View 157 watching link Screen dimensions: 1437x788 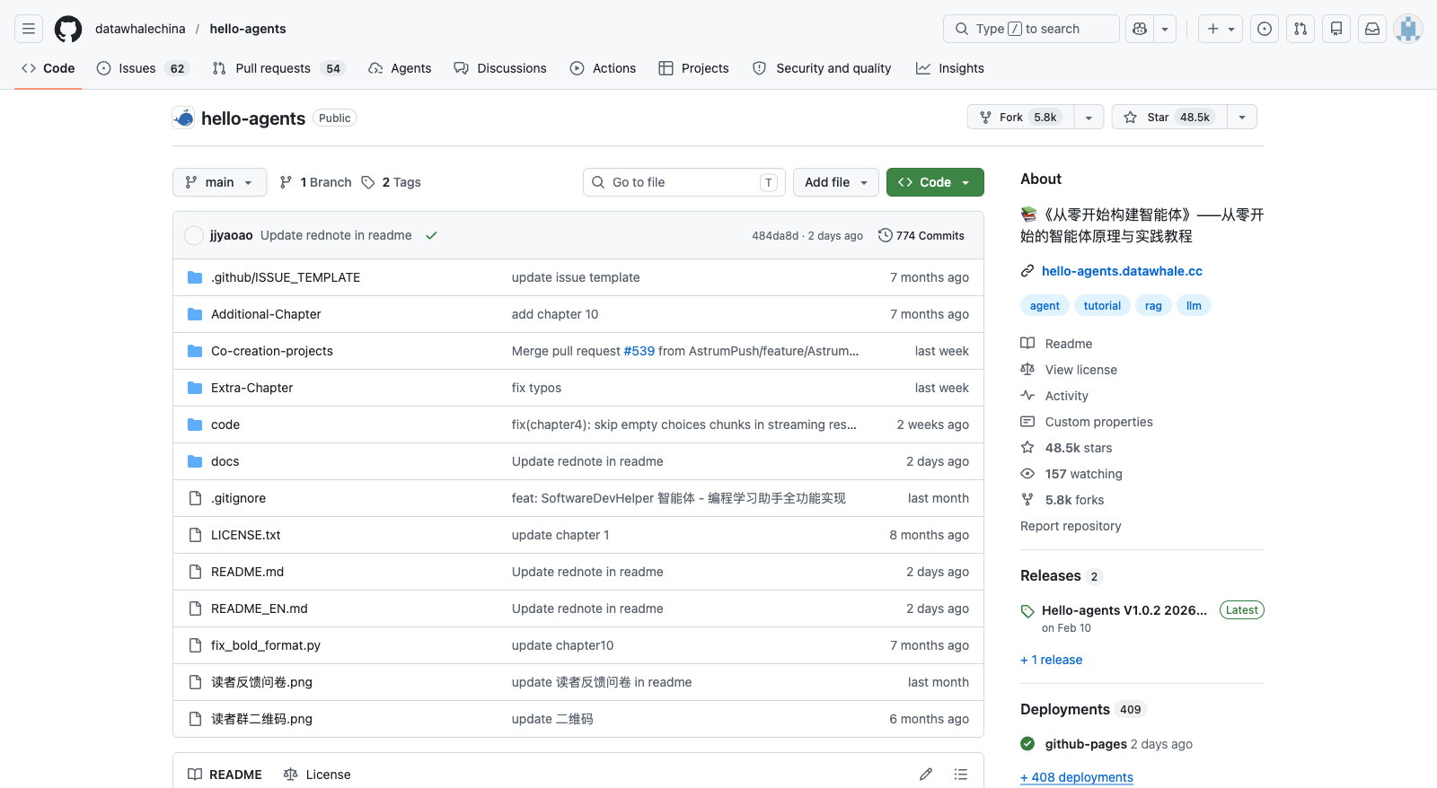(1072, 474)
